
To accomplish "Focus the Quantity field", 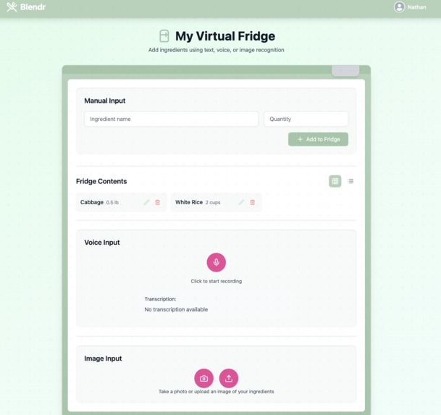I will coord(306,119).
